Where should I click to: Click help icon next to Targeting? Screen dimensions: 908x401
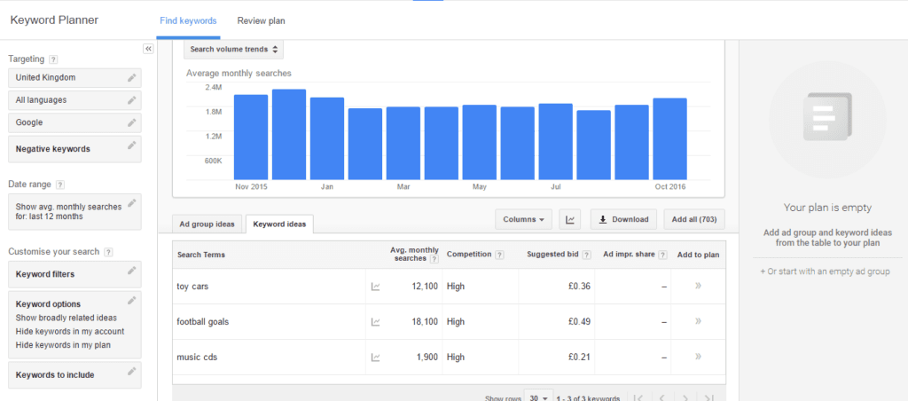point(54,59)
